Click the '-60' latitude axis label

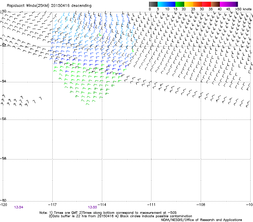(x=3, y=200)
